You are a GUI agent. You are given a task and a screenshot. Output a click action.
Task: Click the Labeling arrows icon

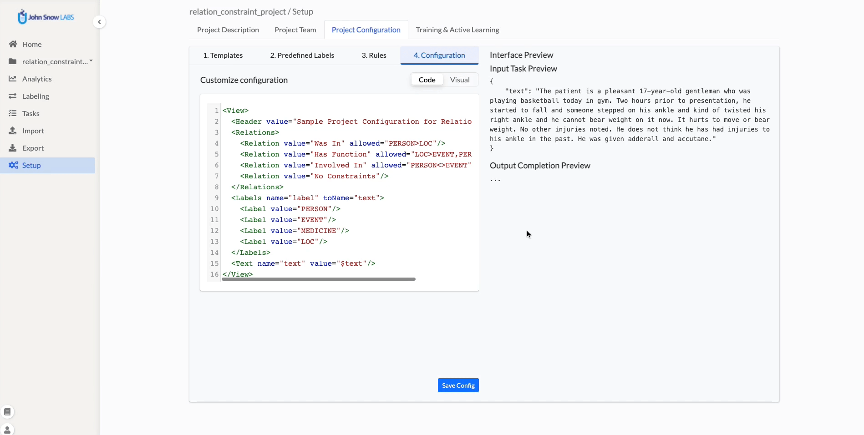pyautogui.click(x=13, y=96)
